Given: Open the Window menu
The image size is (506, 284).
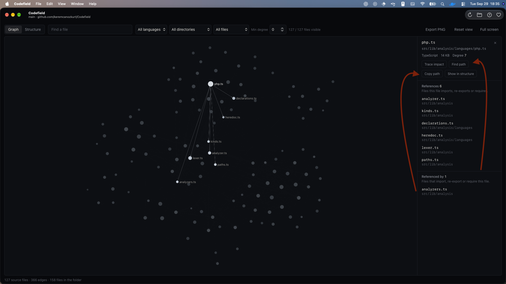Looking at the screenshot, I should pyautogui.click(x=77, y=4).
